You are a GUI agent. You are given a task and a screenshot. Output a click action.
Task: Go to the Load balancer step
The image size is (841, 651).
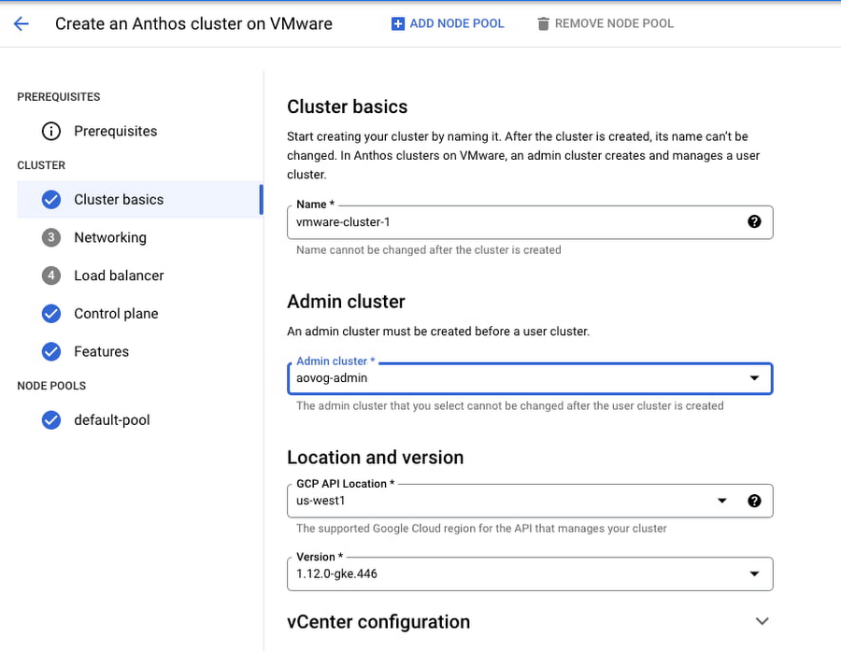[x=119, y=276]
